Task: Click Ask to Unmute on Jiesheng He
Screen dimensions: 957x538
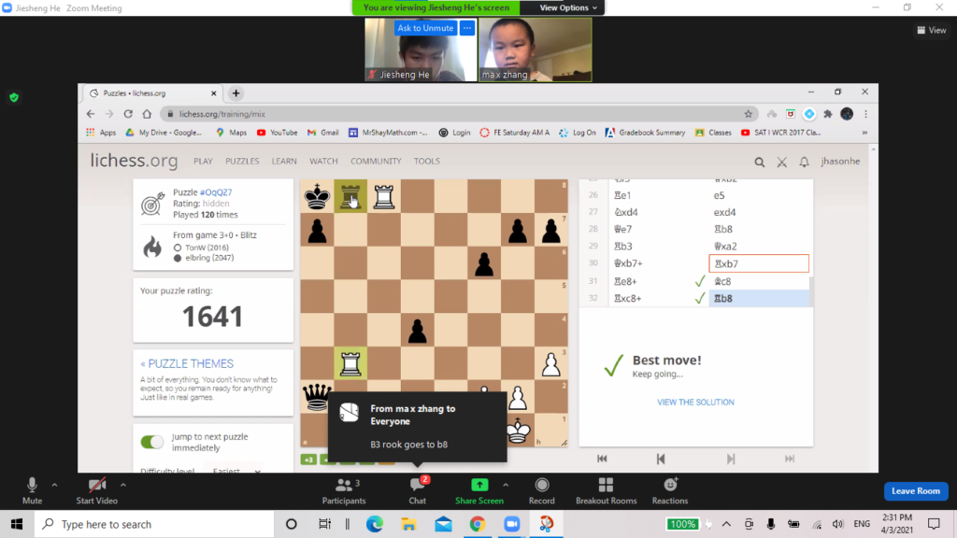Action: click(x=425, y=28)
